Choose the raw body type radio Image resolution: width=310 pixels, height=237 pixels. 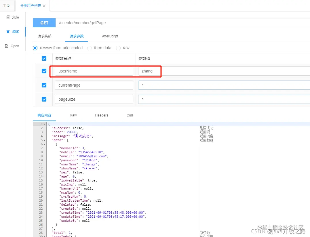(118, 48)
